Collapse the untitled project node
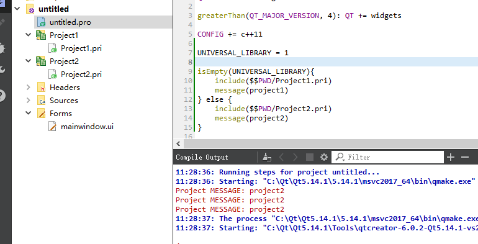 click(x=17, y=9)
